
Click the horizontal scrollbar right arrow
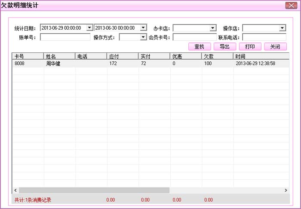[286, 190]
